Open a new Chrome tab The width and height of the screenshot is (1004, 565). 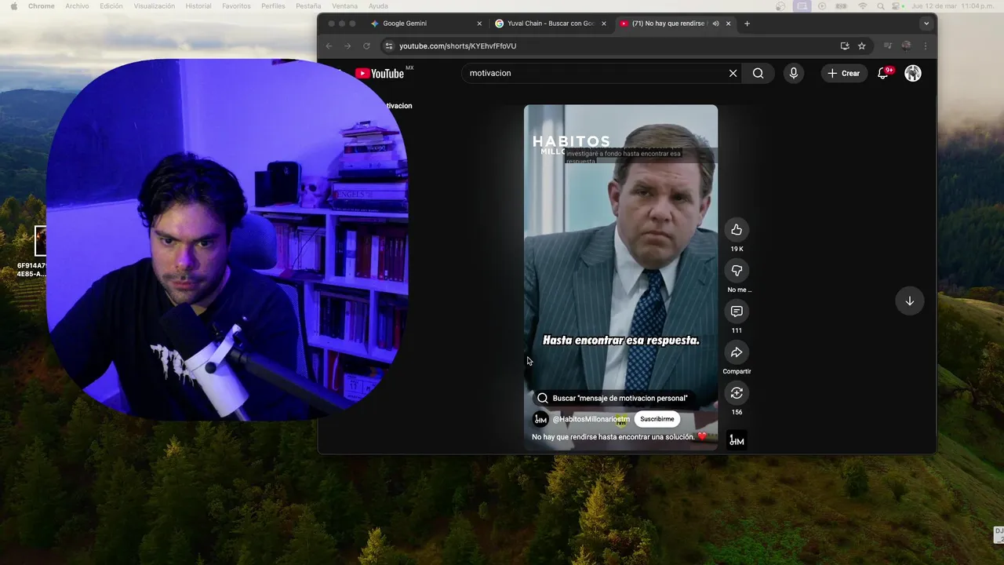747,24
